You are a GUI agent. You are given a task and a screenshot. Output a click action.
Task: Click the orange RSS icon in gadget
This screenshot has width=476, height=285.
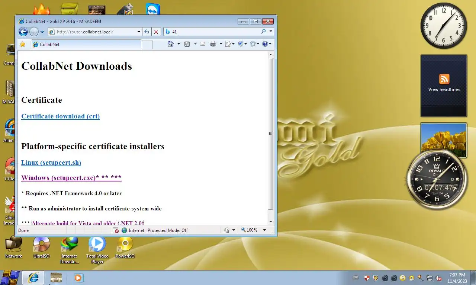(x=444, y=79)
